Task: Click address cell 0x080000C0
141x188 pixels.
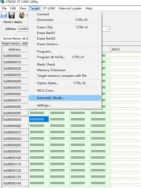Action: [15, 132]
